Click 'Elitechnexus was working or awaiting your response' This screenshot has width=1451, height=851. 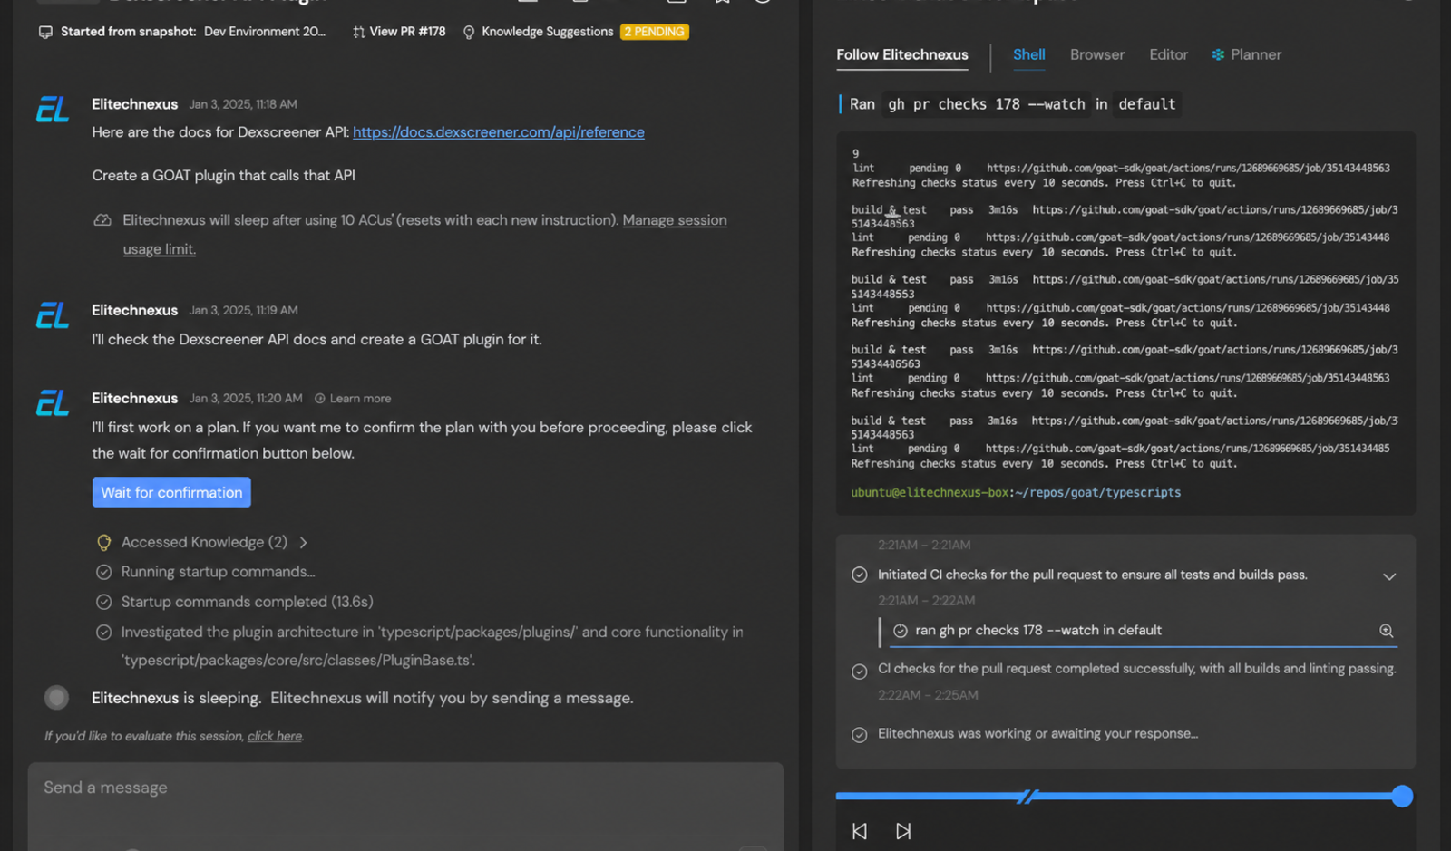click(1037, 734)
